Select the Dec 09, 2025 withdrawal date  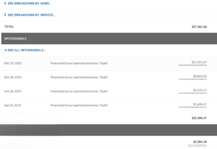(13, 77)
